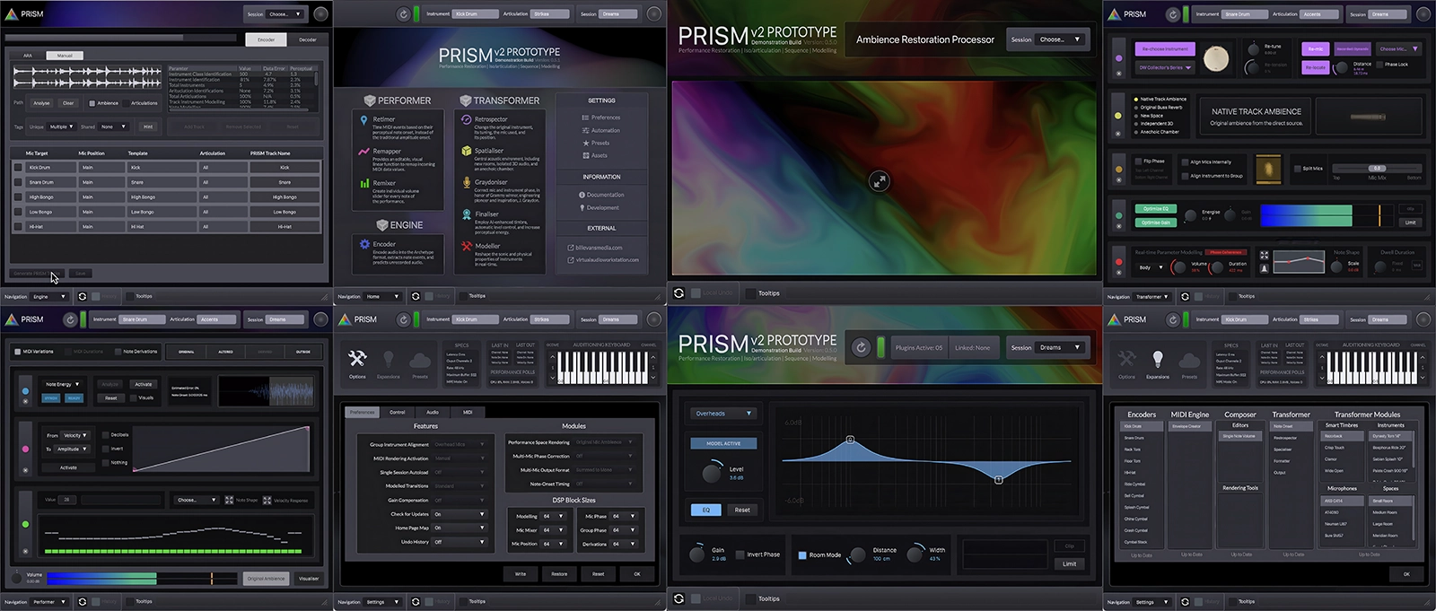
Task: Click refresh icon in Ambience Restoration footer
Action: click(679, 293)
